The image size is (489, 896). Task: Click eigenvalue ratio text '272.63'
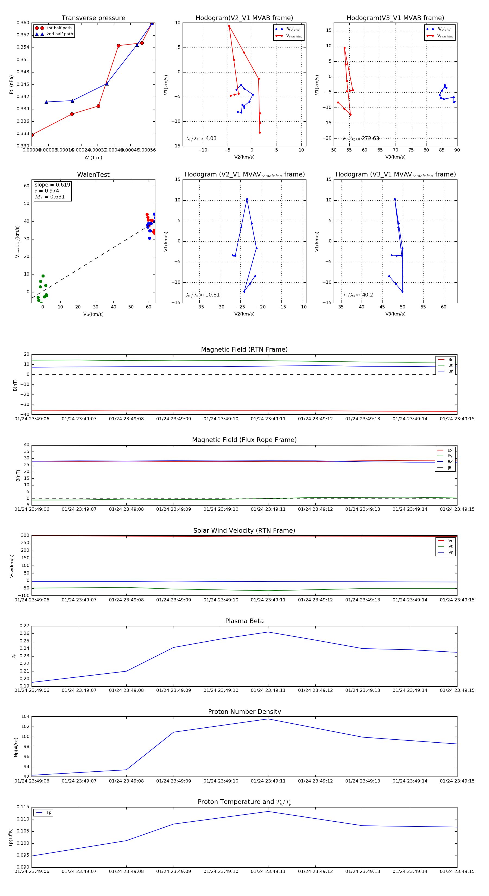coord(370,138)
